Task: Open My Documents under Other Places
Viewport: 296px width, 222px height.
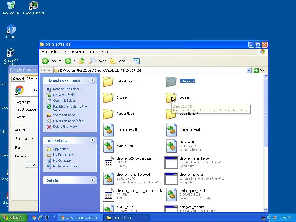Action: (x=63, y=155)
